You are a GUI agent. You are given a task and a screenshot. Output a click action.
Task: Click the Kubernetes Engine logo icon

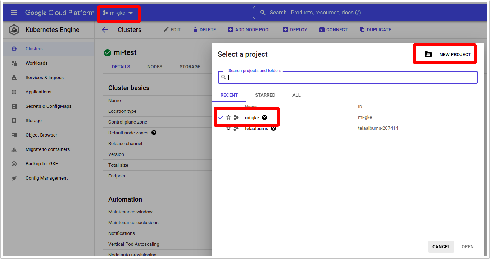14,30
